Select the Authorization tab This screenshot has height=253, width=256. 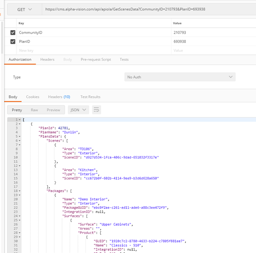point(20,60)
